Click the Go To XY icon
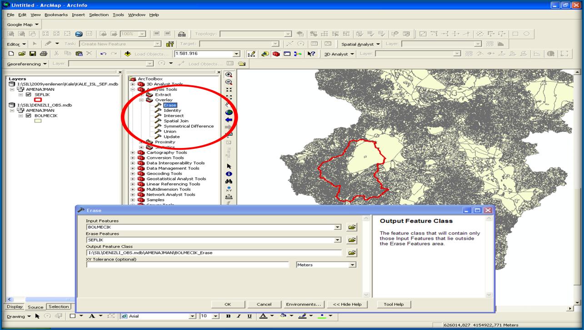584x330 pixels. (x=229, y=189)
